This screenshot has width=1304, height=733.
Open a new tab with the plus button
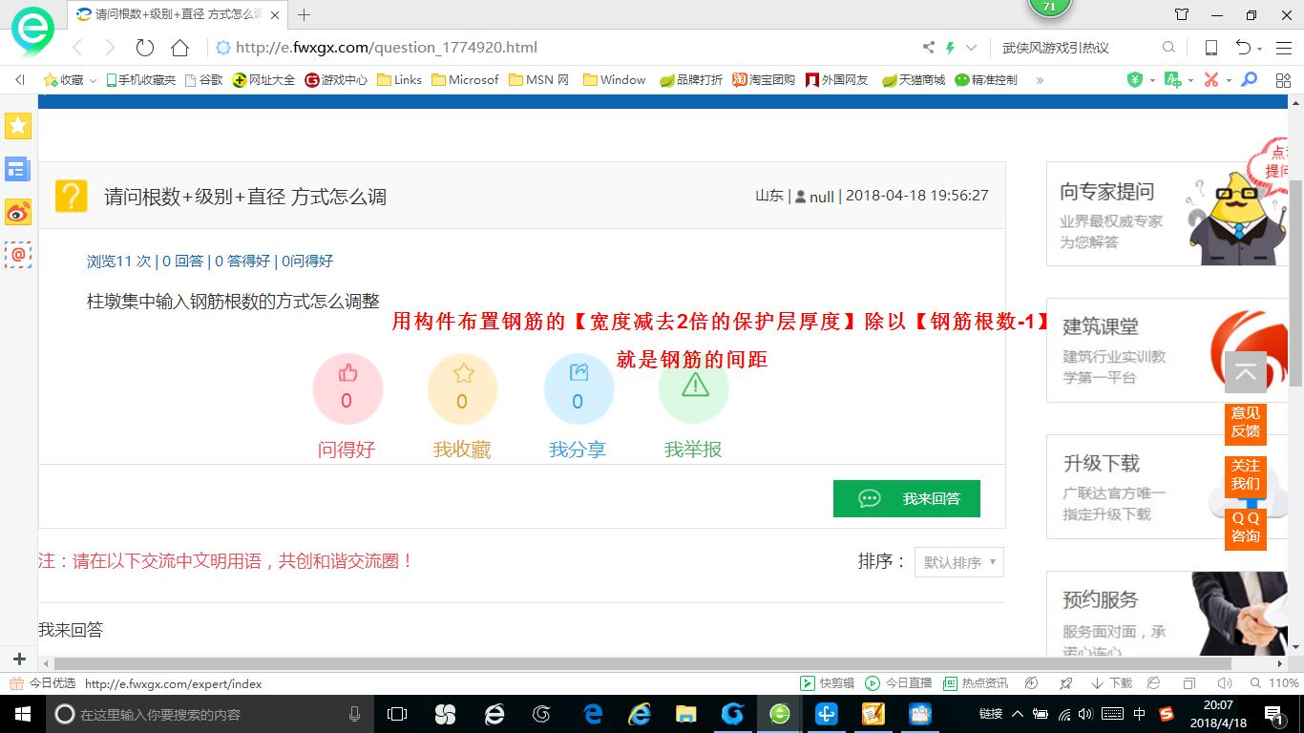coord(305,14)
